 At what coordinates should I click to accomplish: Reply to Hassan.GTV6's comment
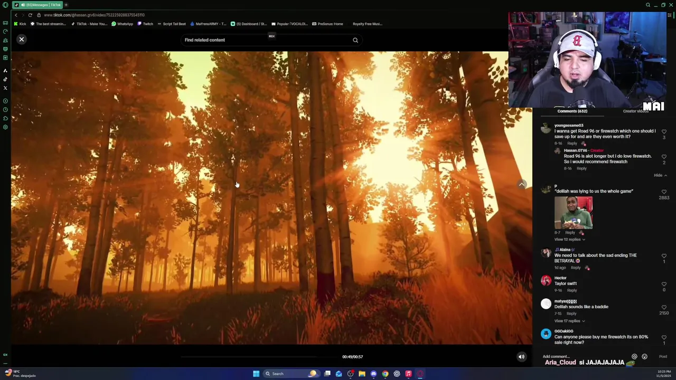point(581,168)
